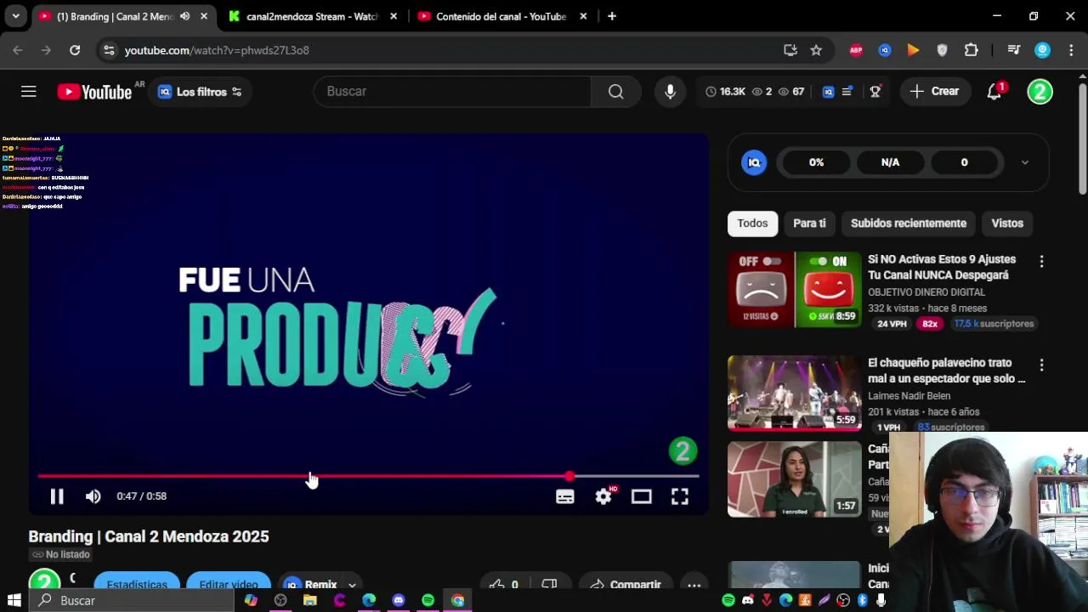Open Spotify from the taskbar
Viewport: 1088px width, 612px height.
(x=428, y=600)
